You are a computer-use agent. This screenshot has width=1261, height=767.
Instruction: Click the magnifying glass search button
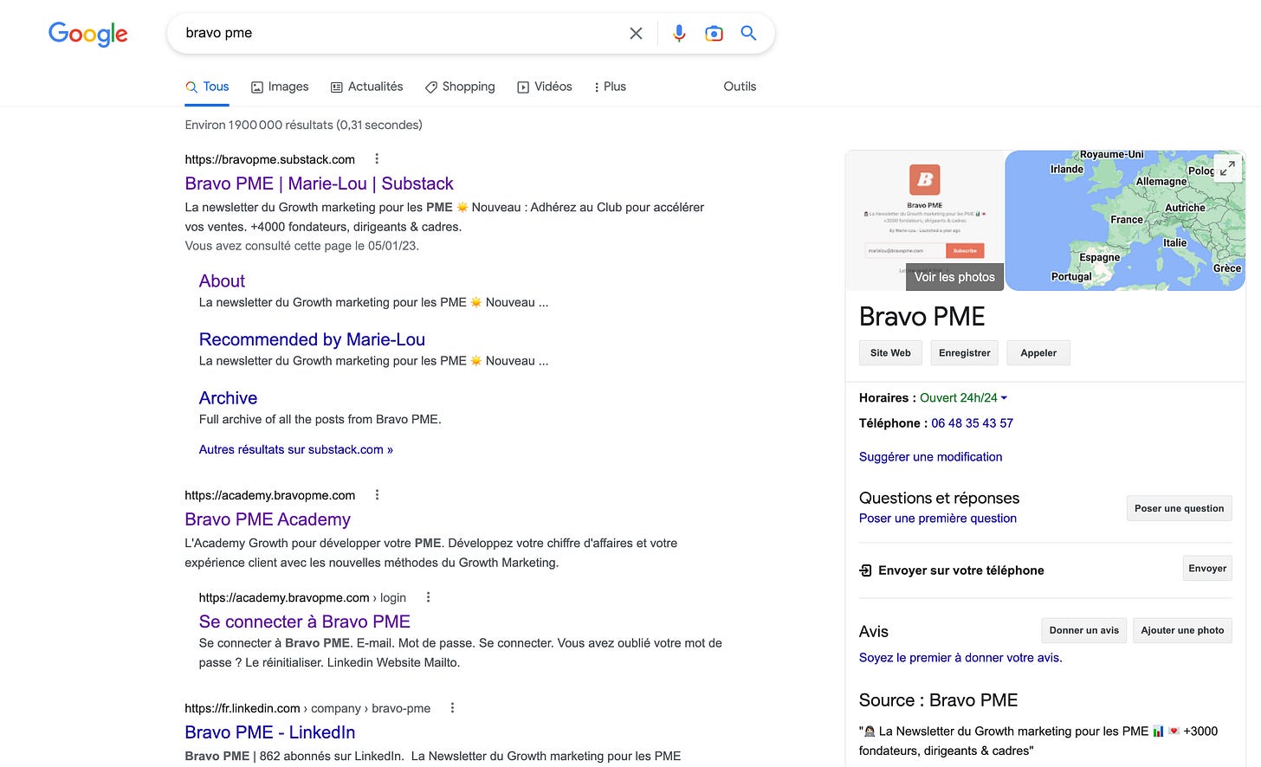pyautogui.click(x=749, y=33)
